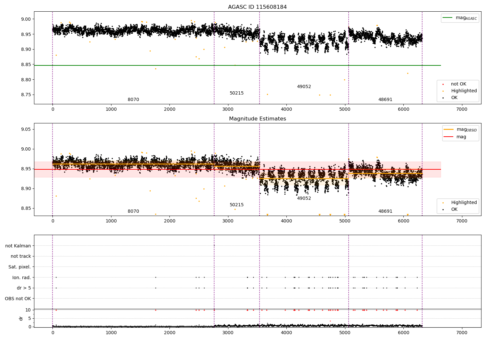Image resolution: width=486 pixels, height=340 pixels.
Task: Click OBSID label 8070 in Magnitude Estimates
Action: tap(133, 211)
